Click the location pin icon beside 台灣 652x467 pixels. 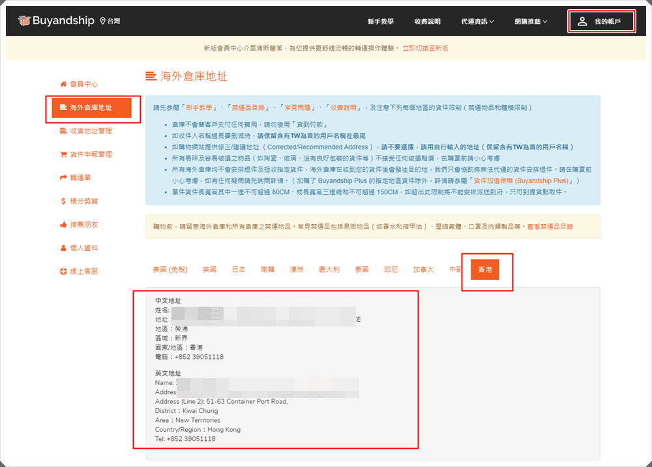(102, 21)
